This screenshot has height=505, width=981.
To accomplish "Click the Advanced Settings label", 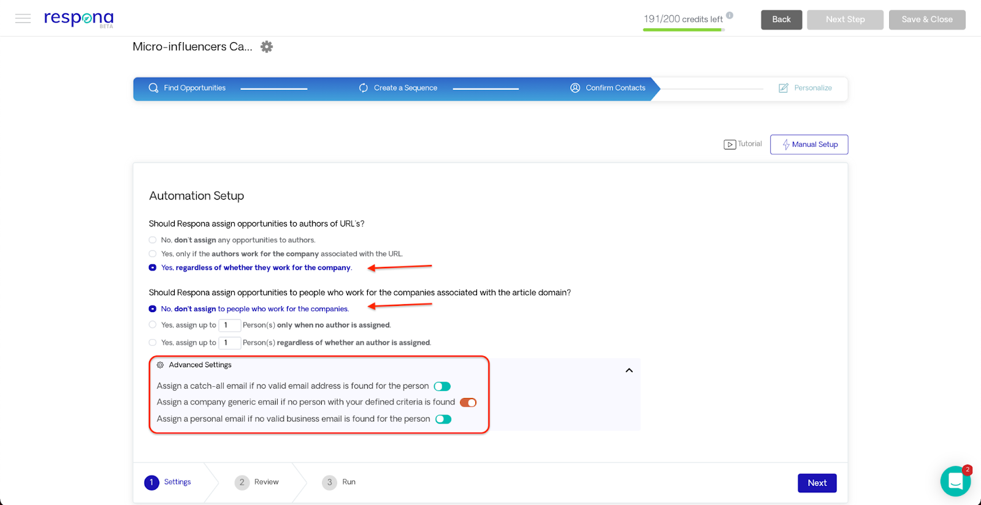I will click(200, 365).
